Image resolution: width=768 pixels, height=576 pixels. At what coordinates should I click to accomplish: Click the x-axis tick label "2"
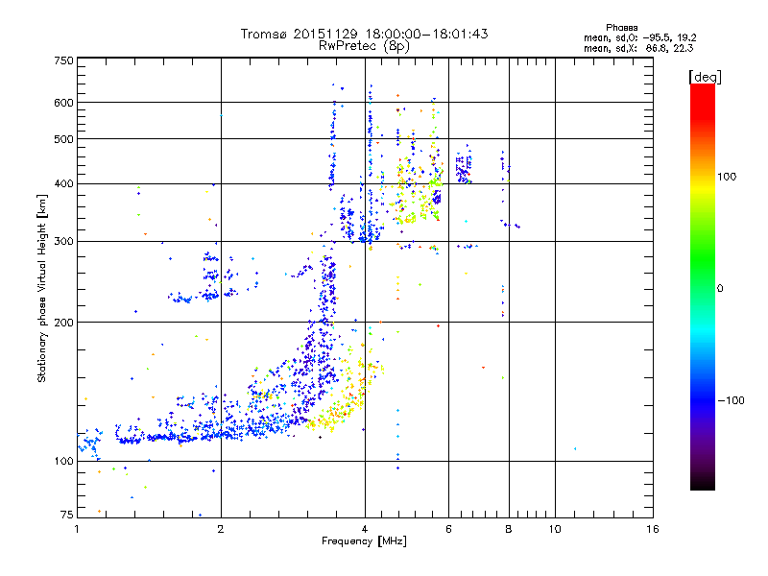221,529
